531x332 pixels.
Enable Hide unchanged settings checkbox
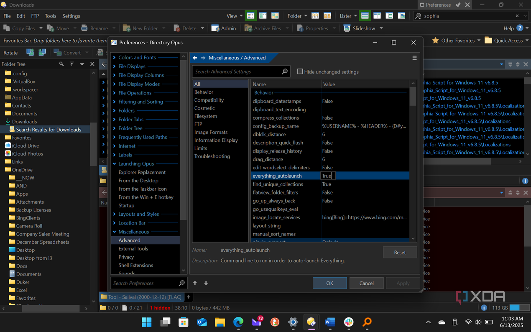pyautogui.click(x=300, y=72)
